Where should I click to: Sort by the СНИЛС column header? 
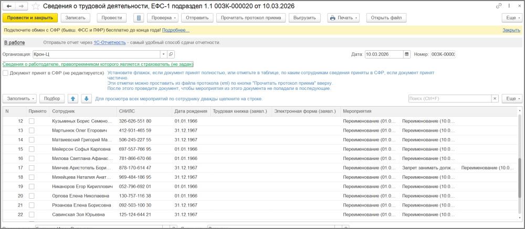[143, 111]
